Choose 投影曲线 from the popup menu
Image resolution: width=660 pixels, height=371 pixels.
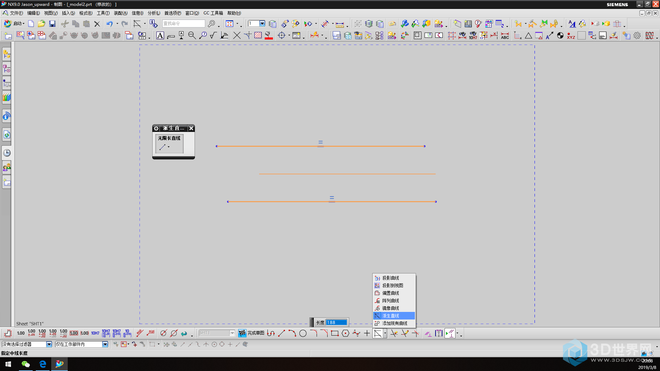point(394,278)
